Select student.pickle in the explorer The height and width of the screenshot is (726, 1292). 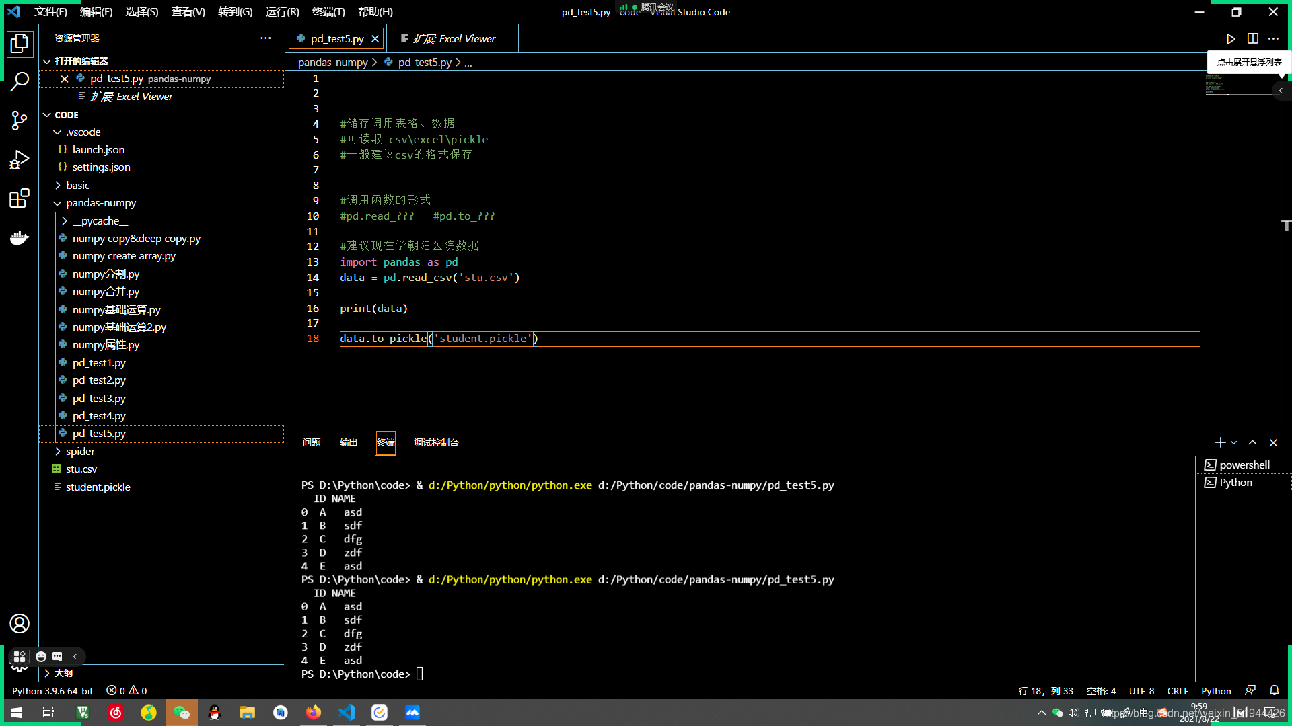pyautogui.click(x=98, y=487)
